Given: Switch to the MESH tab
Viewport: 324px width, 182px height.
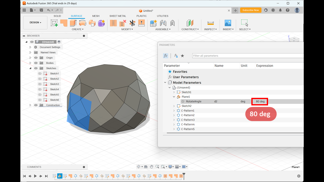Looking at the screenshot, I should (96, 16).
